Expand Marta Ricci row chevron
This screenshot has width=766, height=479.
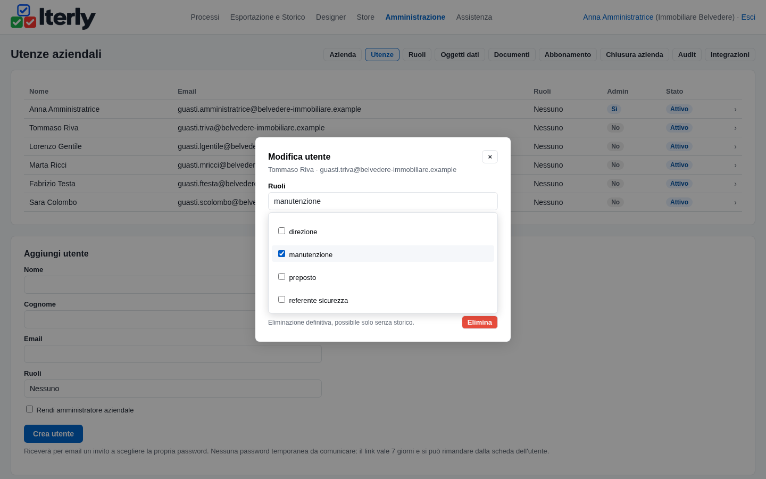point(735,165)
